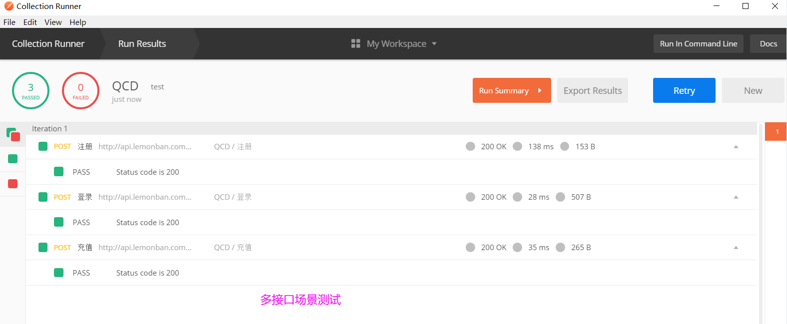This screenshot has width=787, height=324.
Task: Click the PASS indicator under 注册 request
Action: coord(59,172)
